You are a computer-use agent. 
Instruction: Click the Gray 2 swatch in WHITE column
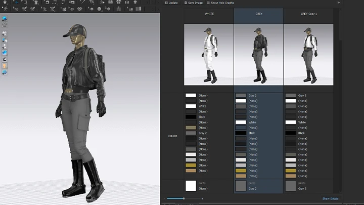[x=191, y=133]
